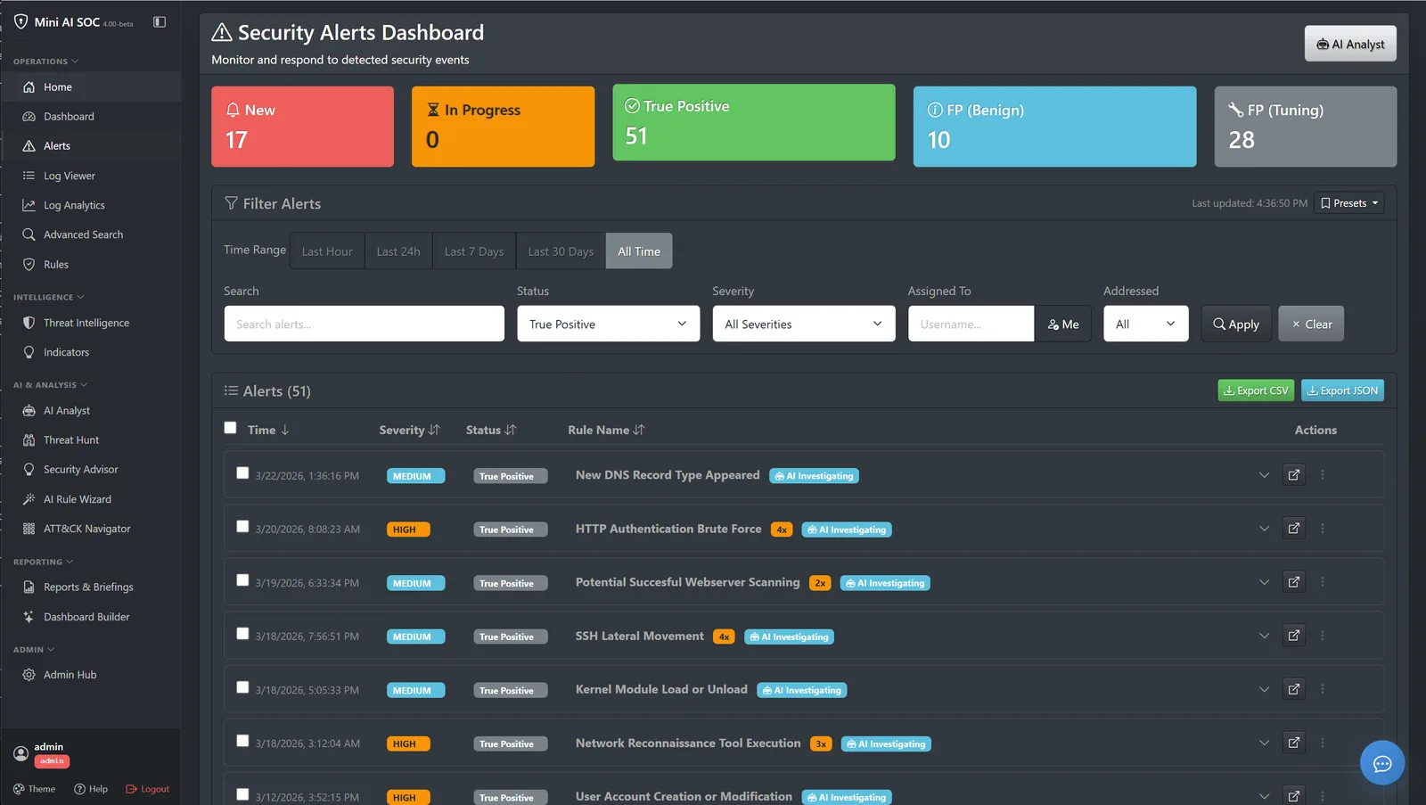This screenshot has height=805, width=1426.
Task: Click the Search alerts input field
Action: [x=364, y=324]
